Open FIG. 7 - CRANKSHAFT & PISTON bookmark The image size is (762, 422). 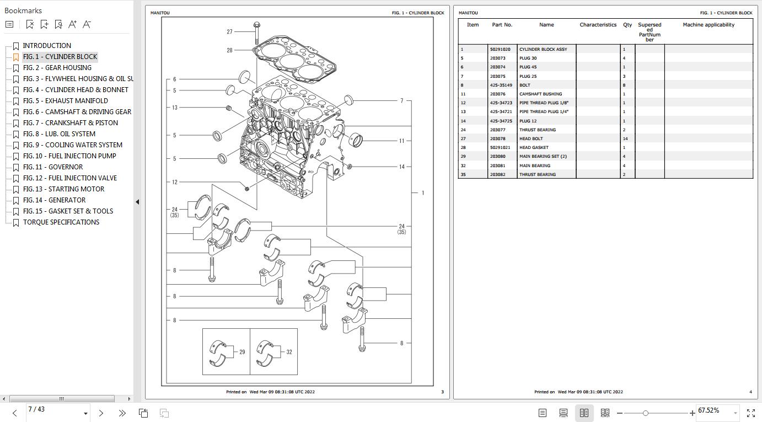71,123
